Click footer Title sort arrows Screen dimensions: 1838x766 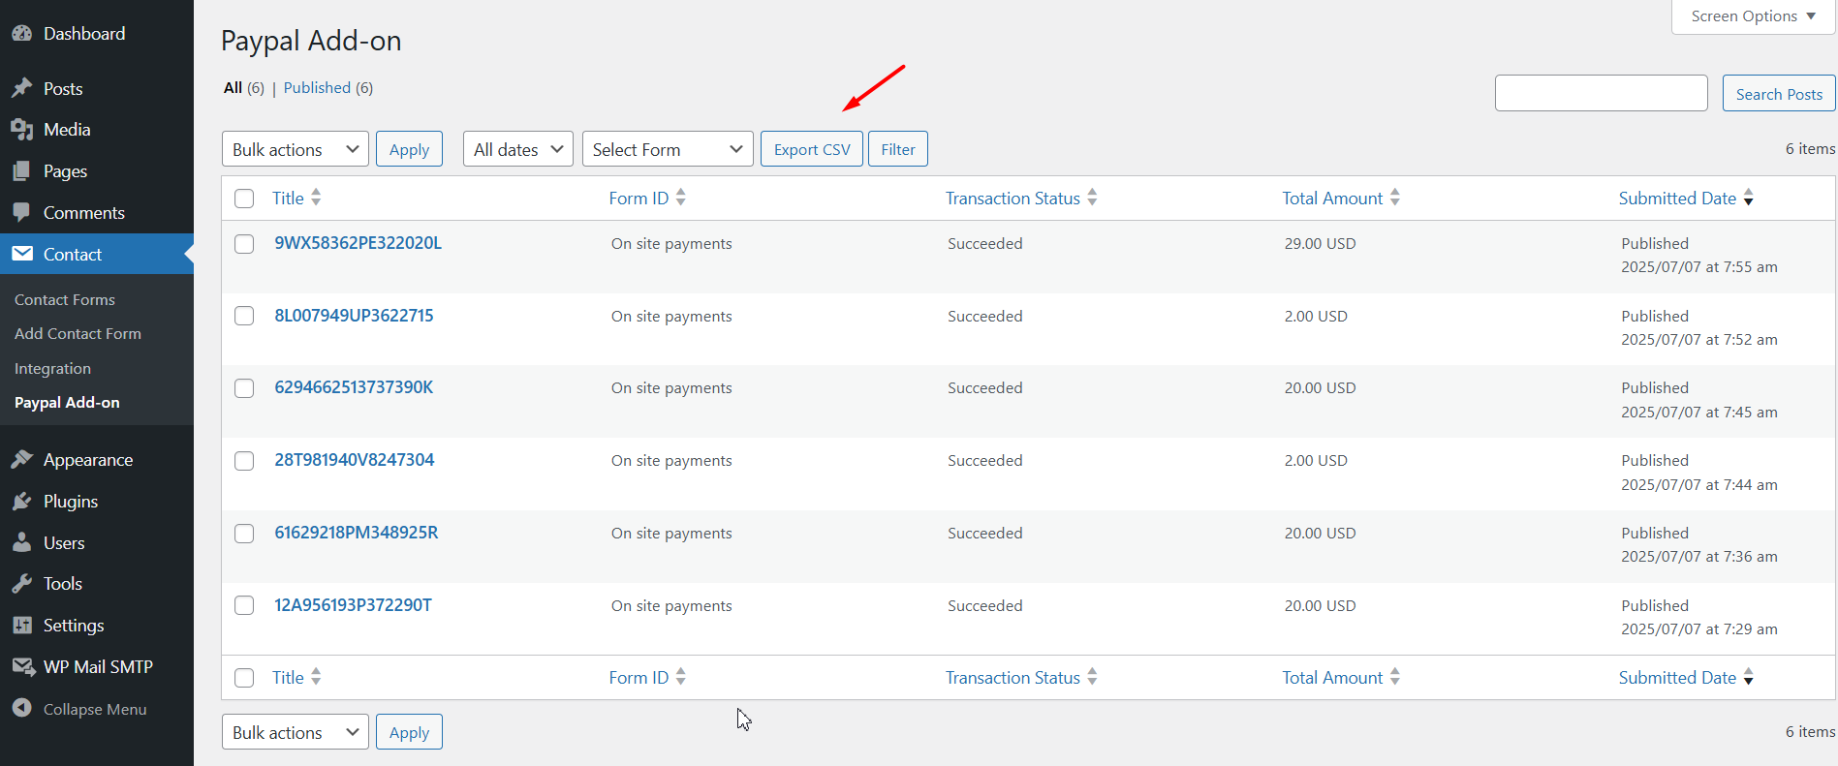pyautogui.click(x=316, y=677)
